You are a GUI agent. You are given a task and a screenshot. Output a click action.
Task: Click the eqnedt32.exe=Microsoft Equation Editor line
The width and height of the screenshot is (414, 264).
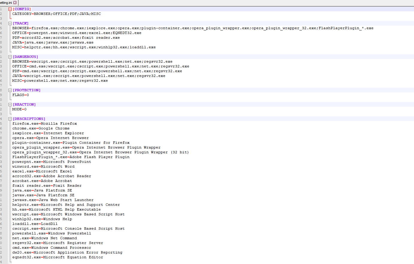click(58, 257)
